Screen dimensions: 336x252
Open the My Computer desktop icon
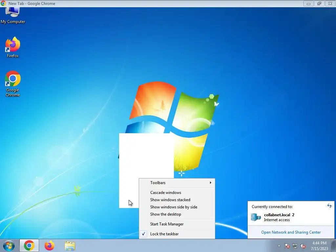point(13,15)
